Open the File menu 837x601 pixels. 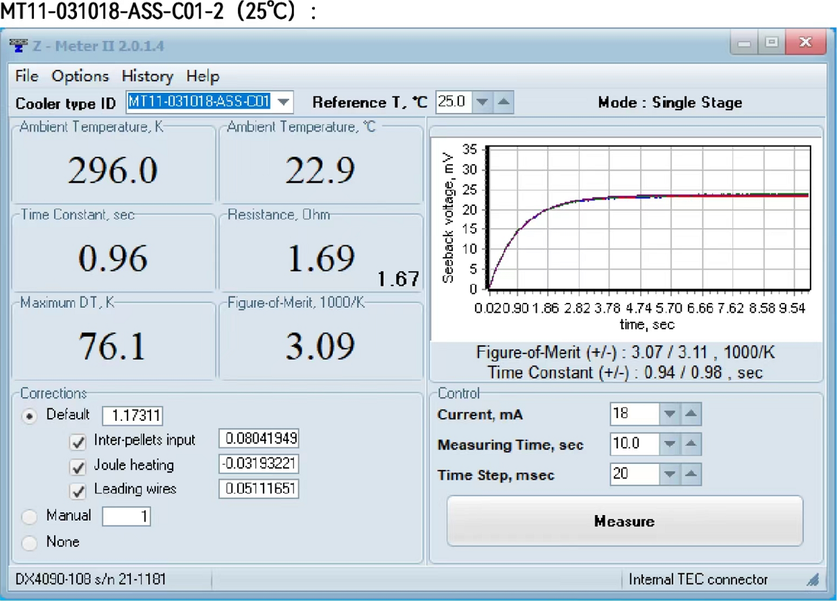pos(27,76)
